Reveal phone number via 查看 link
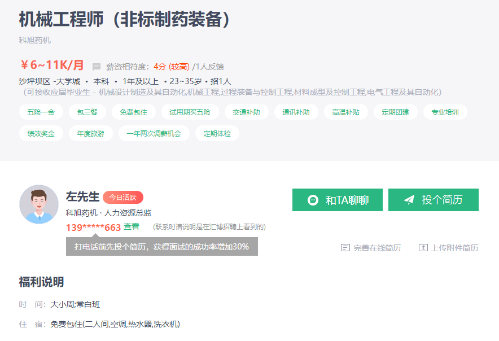This screenshot has height=341, width=499. 132,226
